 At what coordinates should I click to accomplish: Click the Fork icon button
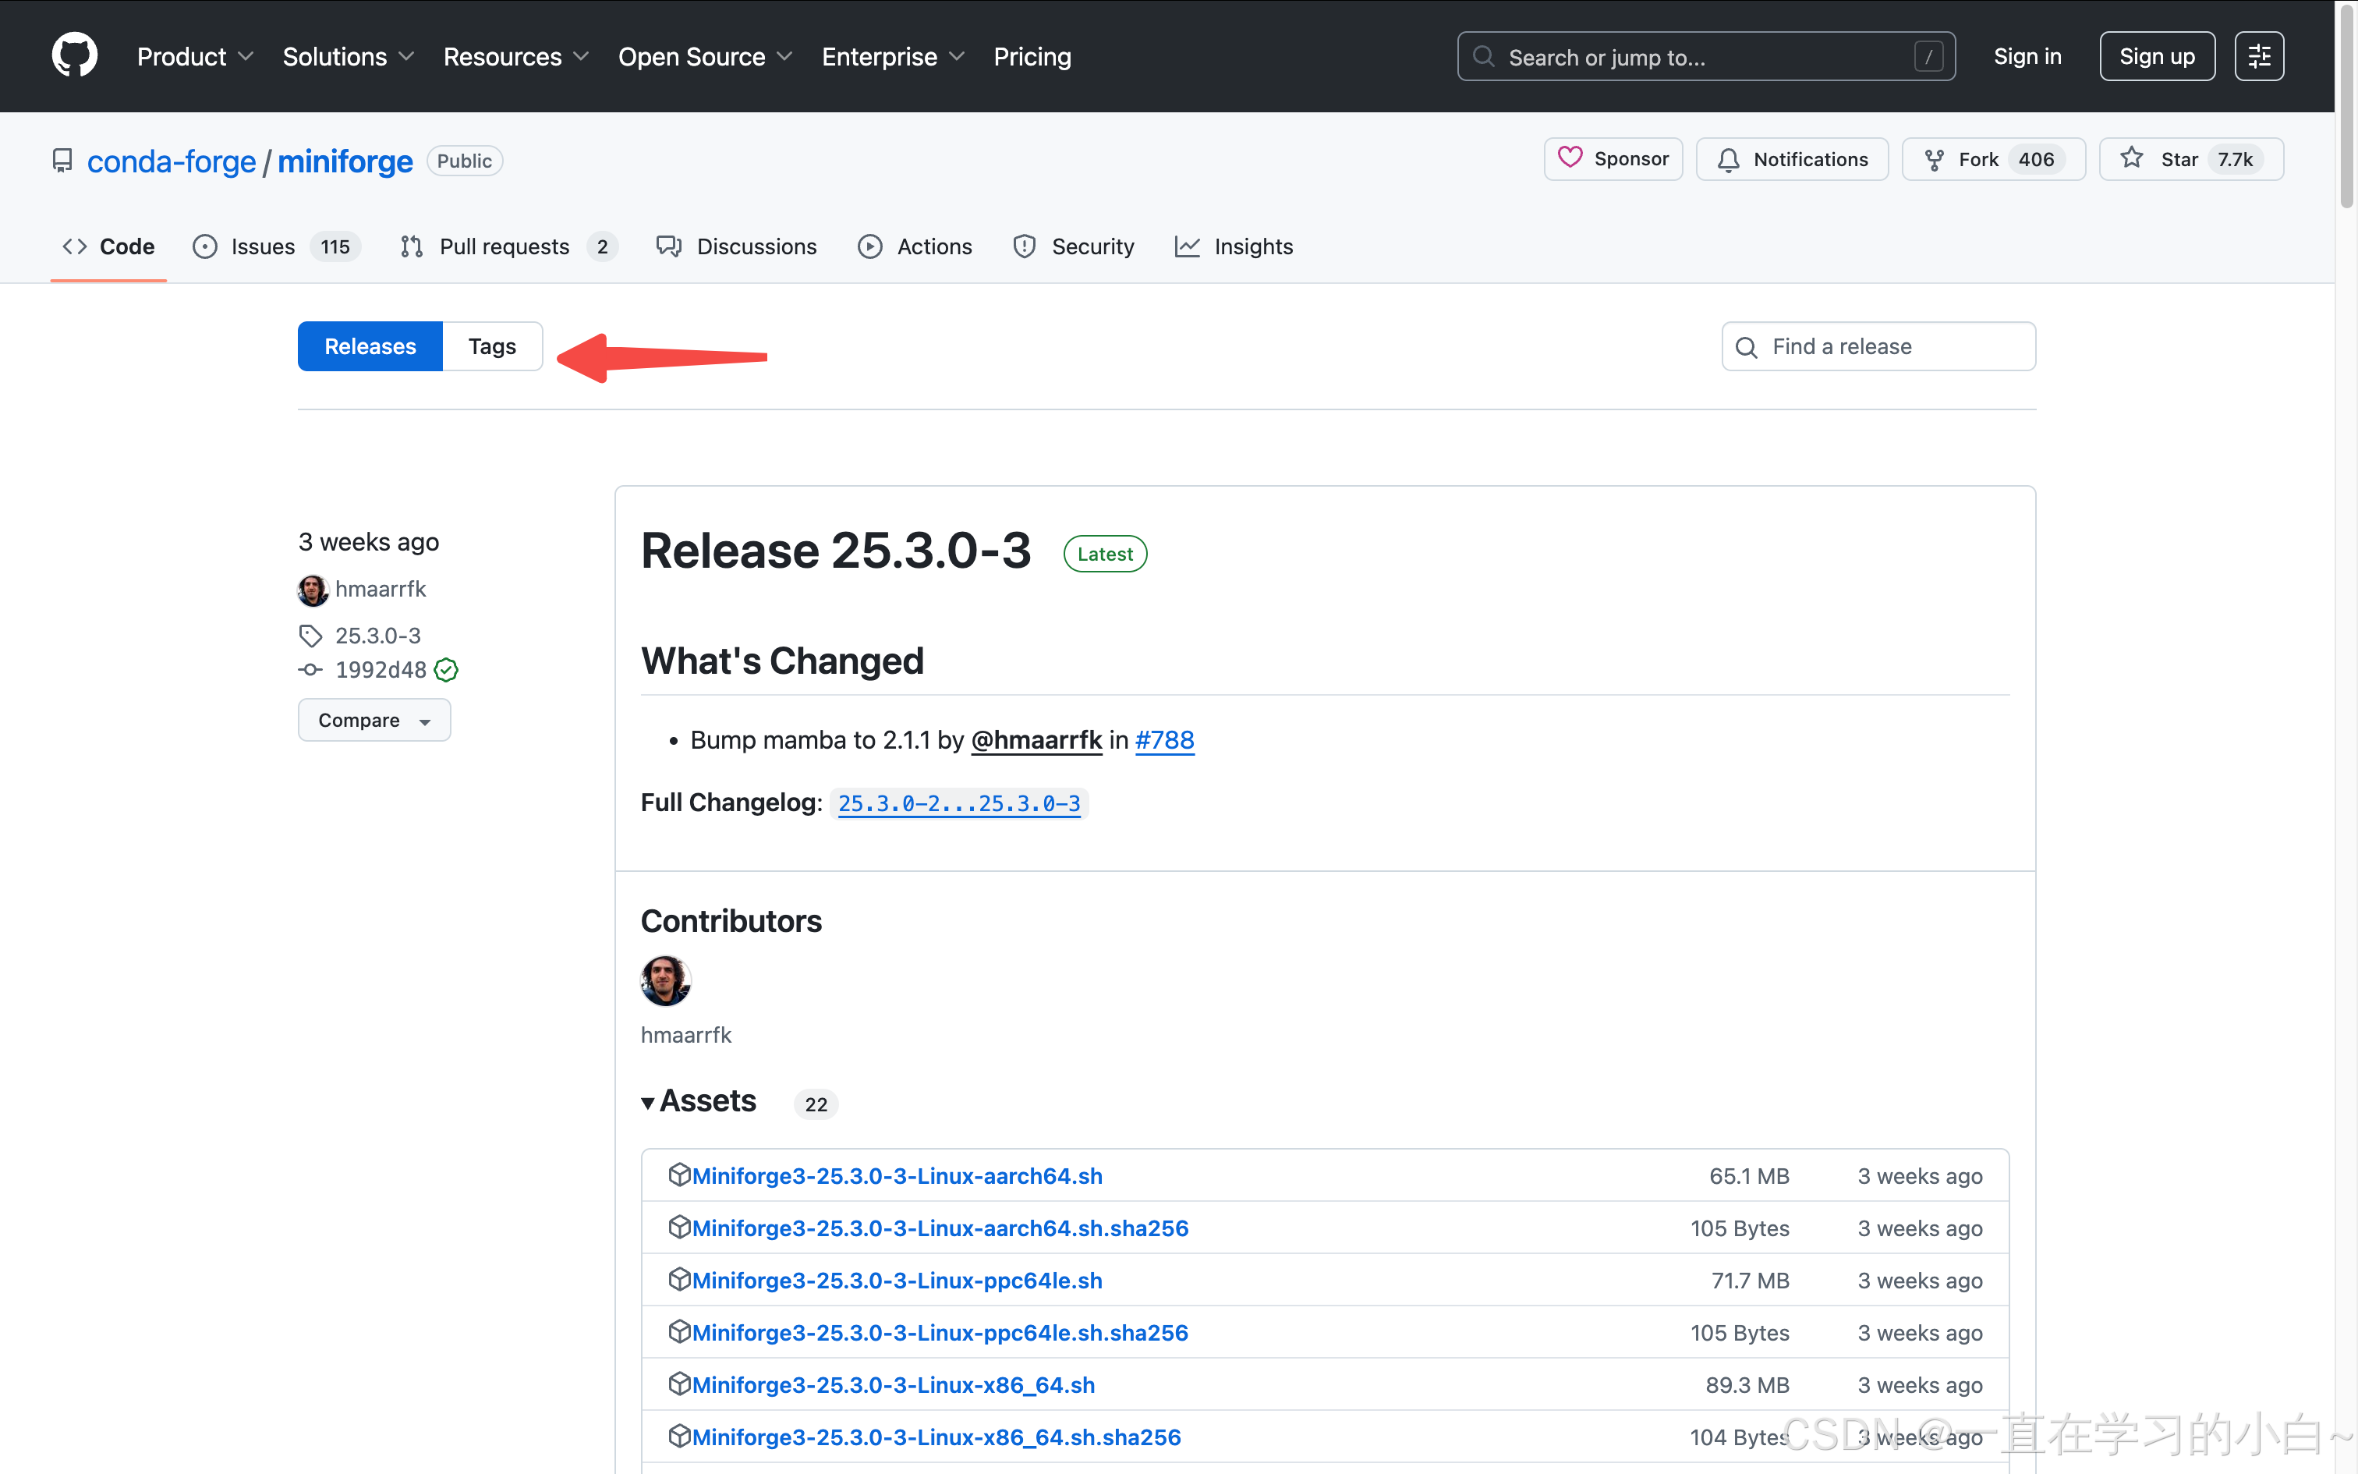click(1934, 159)
